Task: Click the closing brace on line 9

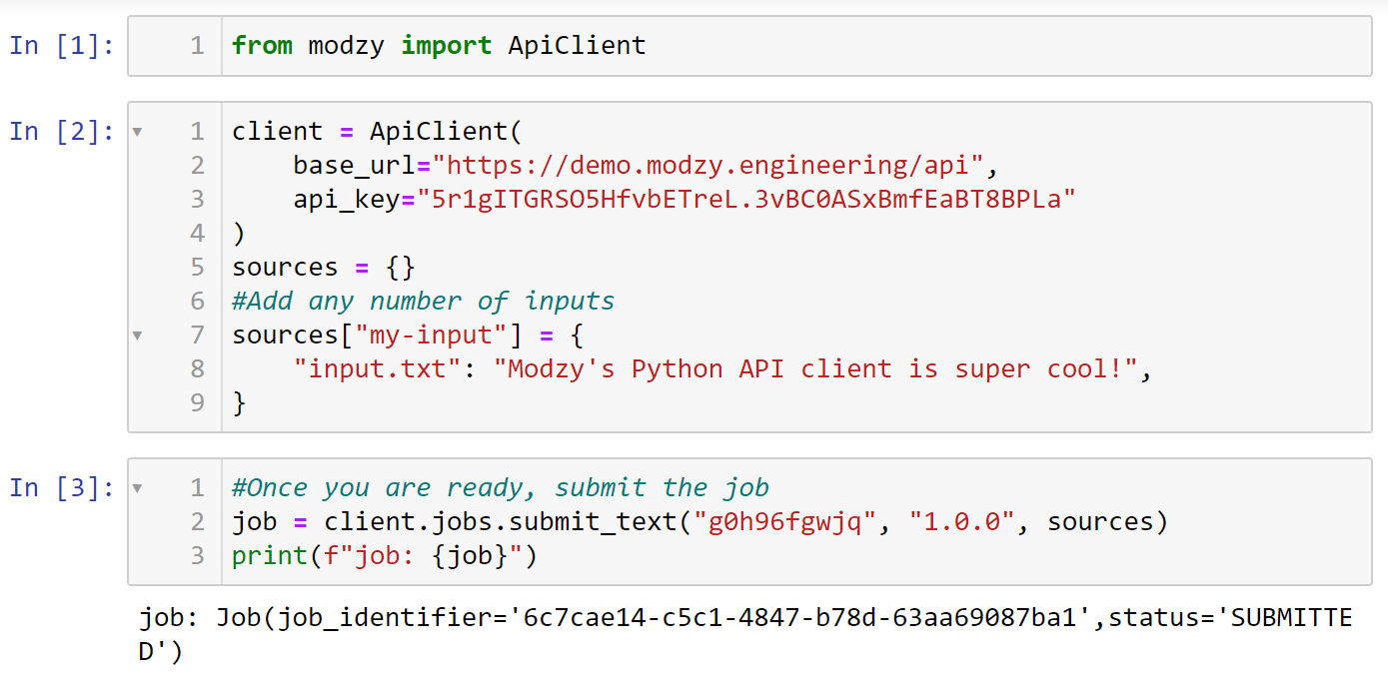Action: 238,403
